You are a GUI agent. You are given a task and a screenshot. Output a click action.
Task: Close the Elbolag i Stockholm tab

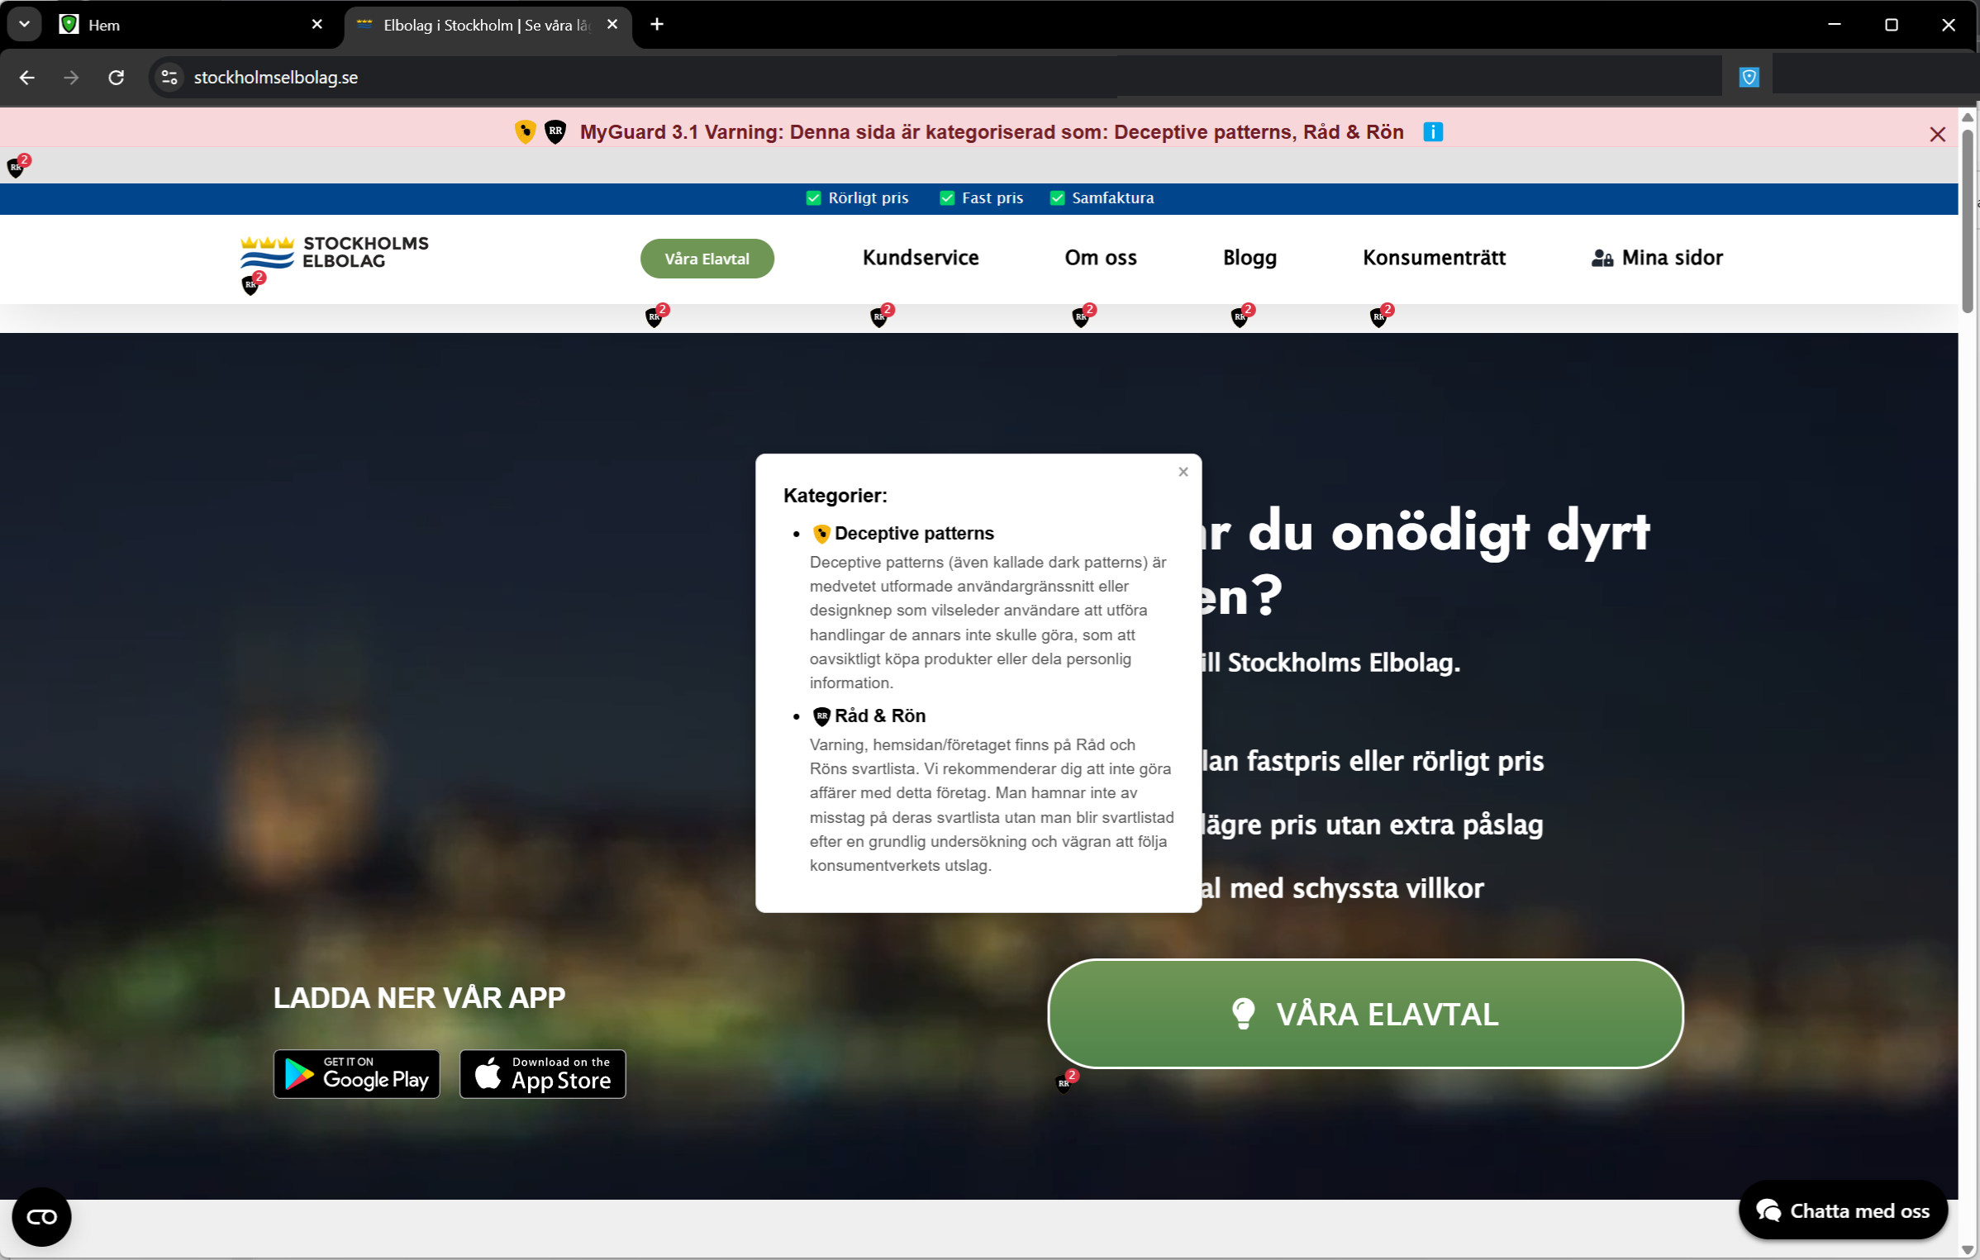point(612,25)
